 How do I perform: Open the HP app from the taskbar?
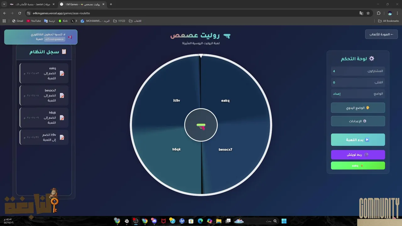[x=182, y=221]
